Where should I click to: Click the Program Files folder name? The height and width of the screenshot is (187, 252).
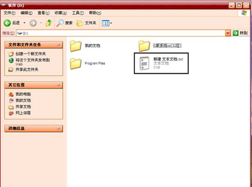(x=95, y=64)
